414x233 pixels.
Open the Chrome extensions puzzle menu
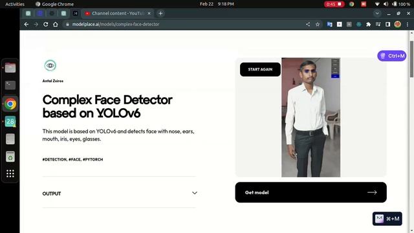(368, 25)
